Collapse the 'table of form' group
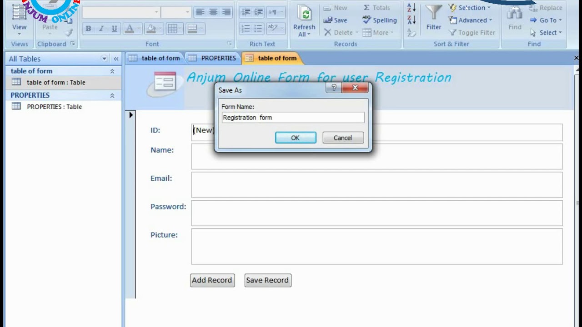 [x=112, y=71]
